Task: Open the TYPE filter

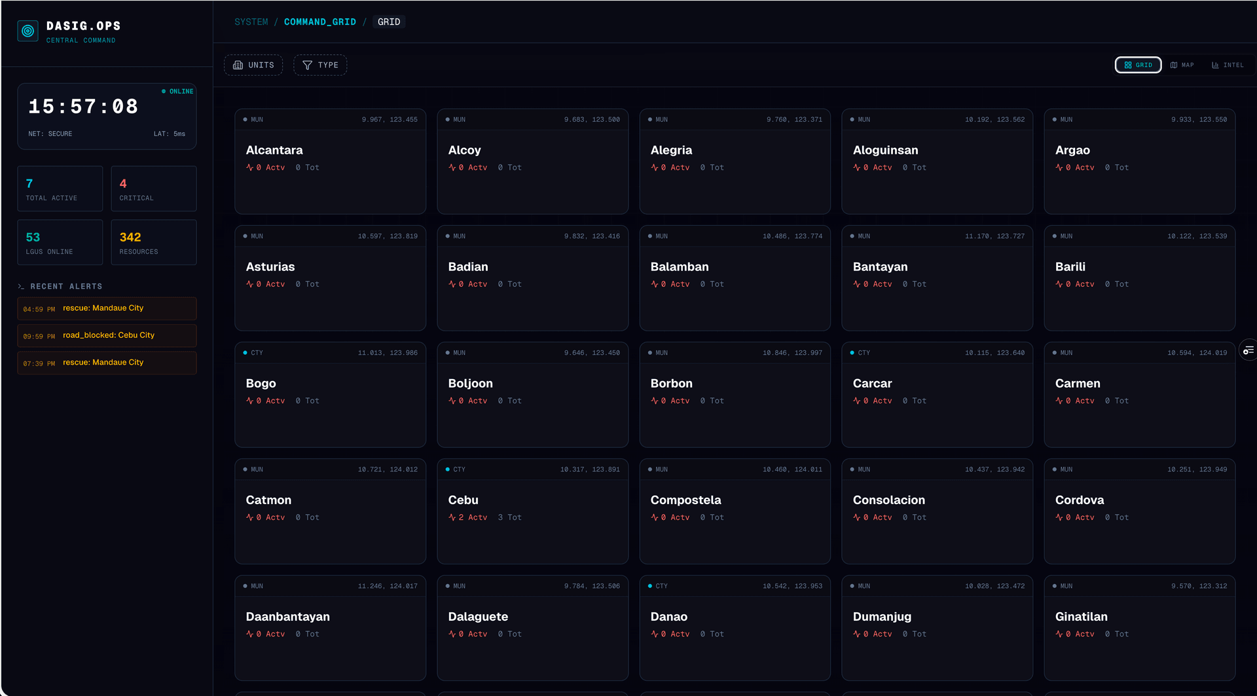Action: [320, 65]
